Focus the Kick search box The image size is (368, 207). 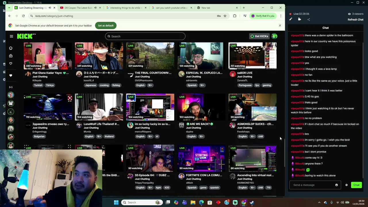click(145, 36)
